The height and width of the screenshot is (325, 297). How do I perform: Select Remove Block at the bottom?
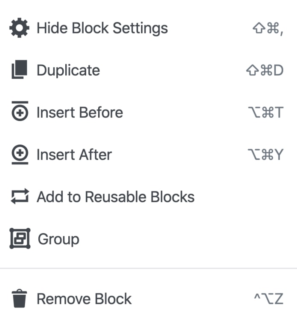[84, 298]
